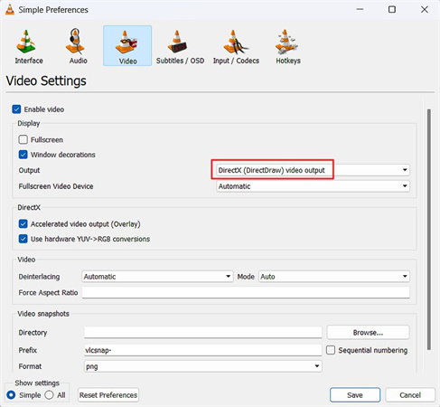Screen dimensions: 440x407
Task: Click the DirectX group label
Action: coord(29,207)
